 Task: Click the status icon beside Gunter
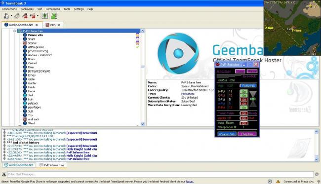point(25,83)
